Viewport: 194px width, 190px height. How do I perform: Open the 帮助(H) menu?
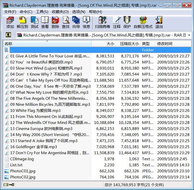point(95,12)
